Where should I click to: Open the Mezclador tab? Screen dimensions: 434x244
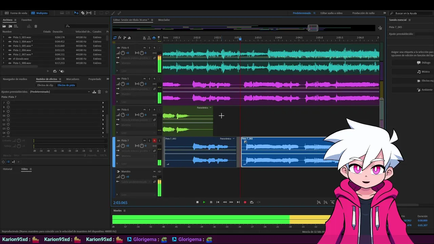coord(164,20)
